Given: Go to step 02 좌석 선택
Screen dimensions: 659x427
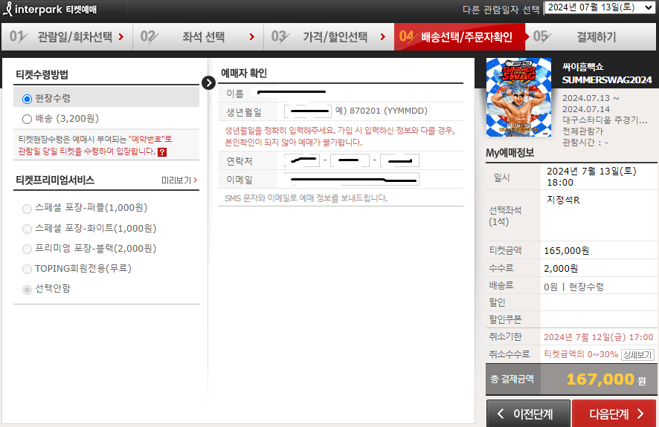Looking at the screenshot, I should coord(199,37).
